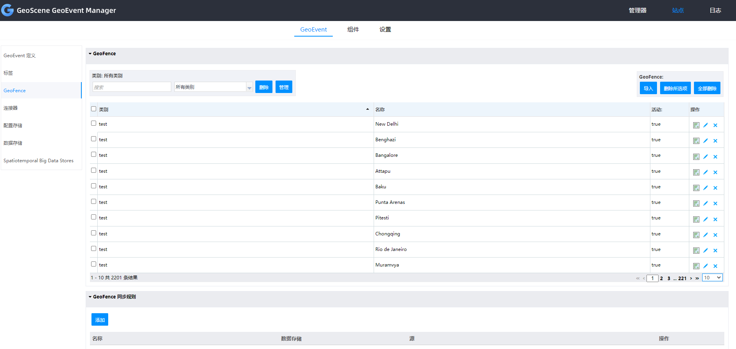Go to page 2 in pagination
The height and width of the screenshot is (349, 736).
[661, 279]
